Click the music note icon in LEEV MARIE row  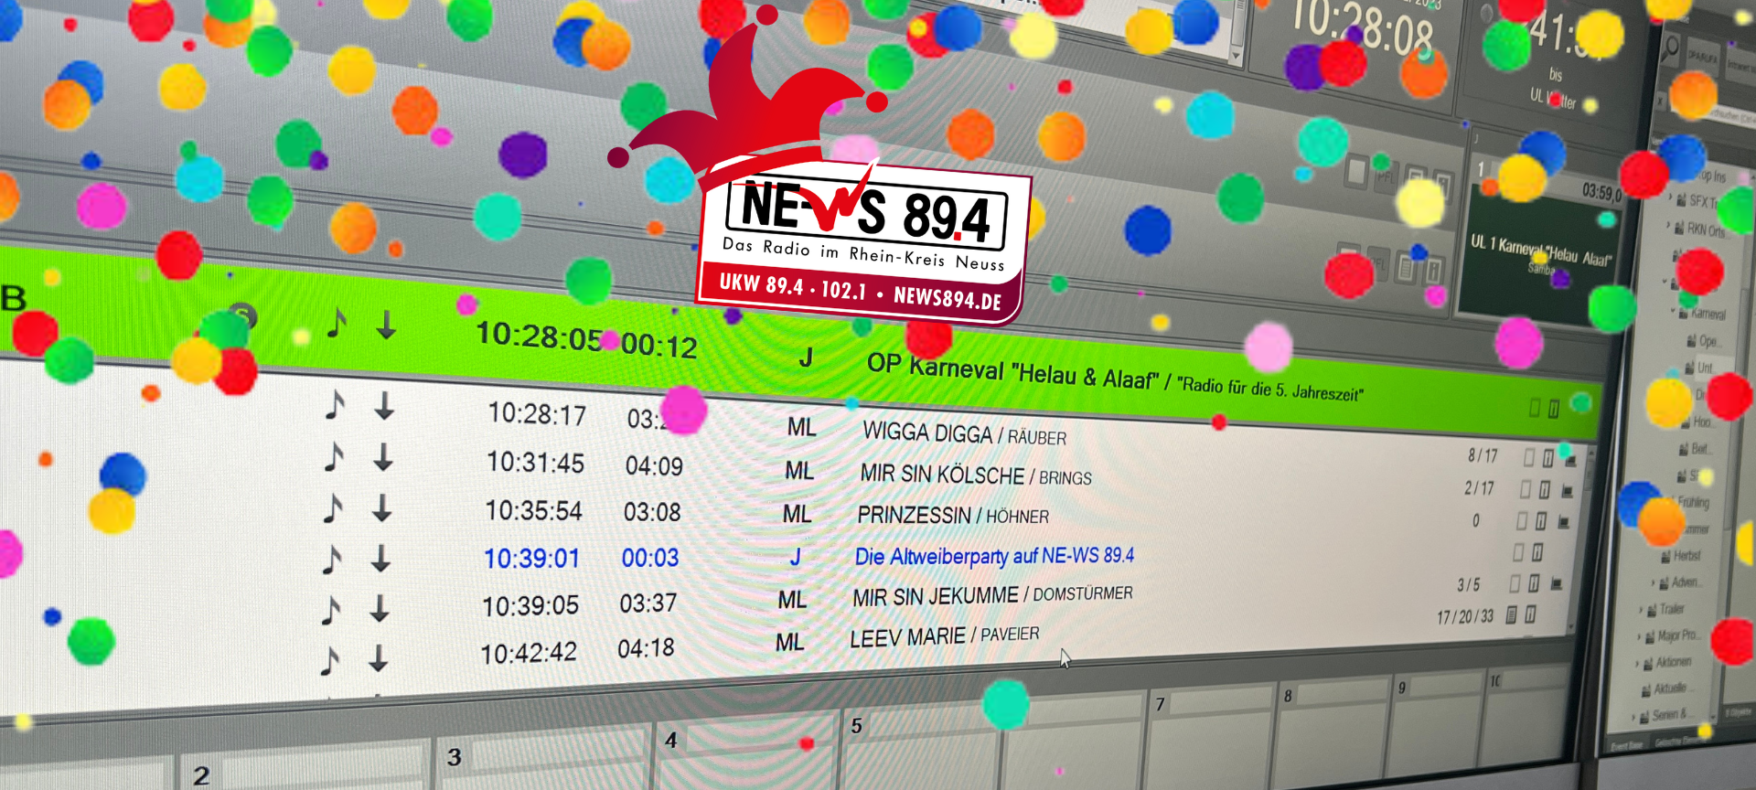[x=330, y=658]
